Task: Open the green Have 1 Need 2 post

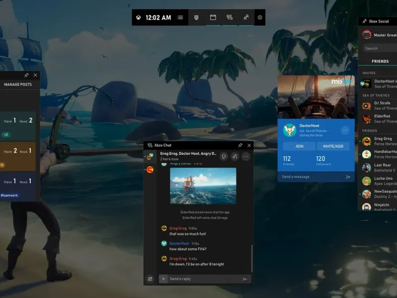Action: pyautogui.click(x=18, y=126)
